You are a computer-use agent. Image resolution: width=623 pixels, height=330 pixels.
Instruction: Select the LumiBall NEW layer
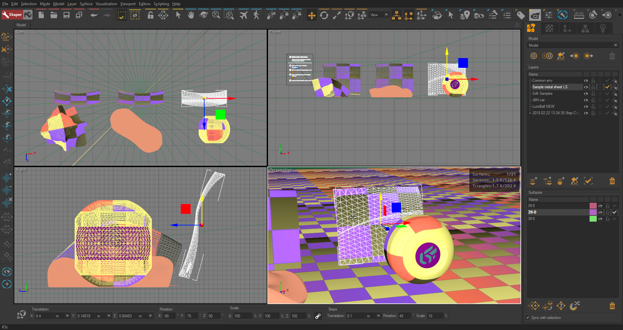tap(543, 106)
